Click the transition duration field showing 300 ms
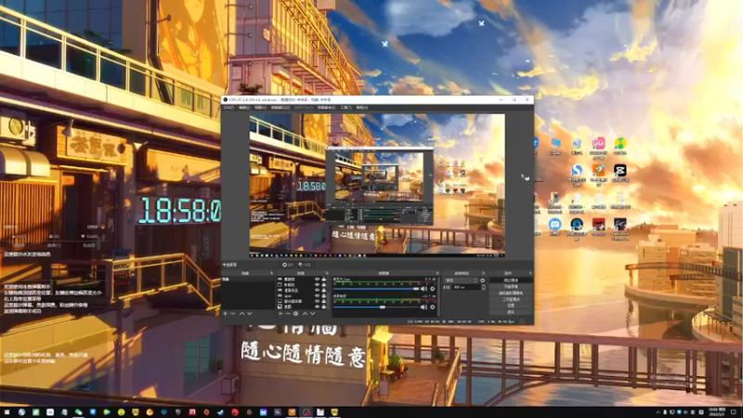The height and width of the screenshot is (418, 743). 467,287
